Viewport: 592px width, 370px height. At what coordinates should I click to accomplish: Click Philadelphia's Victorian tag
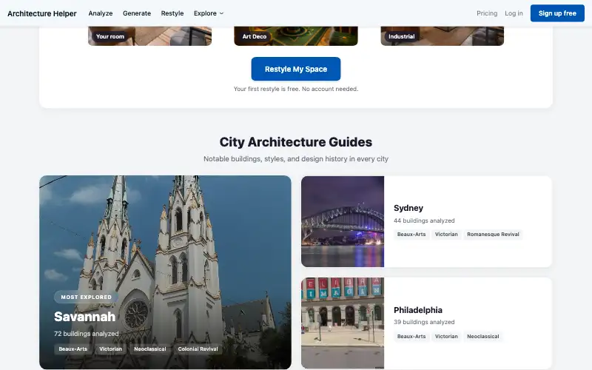446,337
